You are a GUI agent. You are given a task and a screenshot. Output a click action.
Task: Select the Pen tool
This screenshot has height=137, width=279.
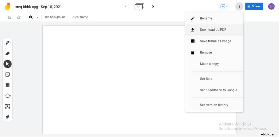coord(7,43)
